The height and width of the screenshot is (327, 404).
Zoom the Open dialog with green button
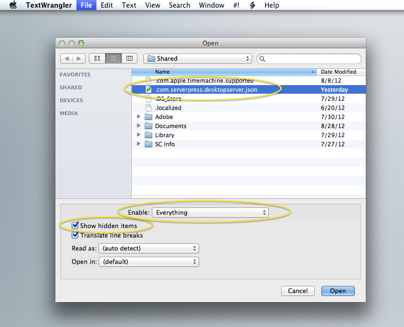pyautogui.click(x=81, y=43)
